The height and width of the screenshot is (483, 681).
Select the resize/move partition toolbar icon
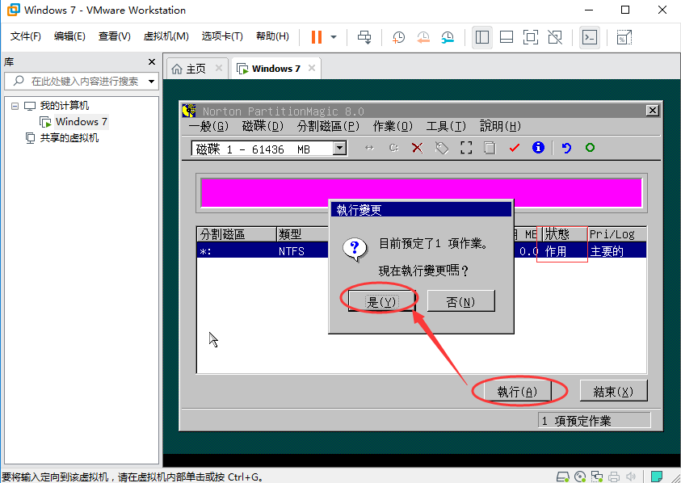(369, 148)
